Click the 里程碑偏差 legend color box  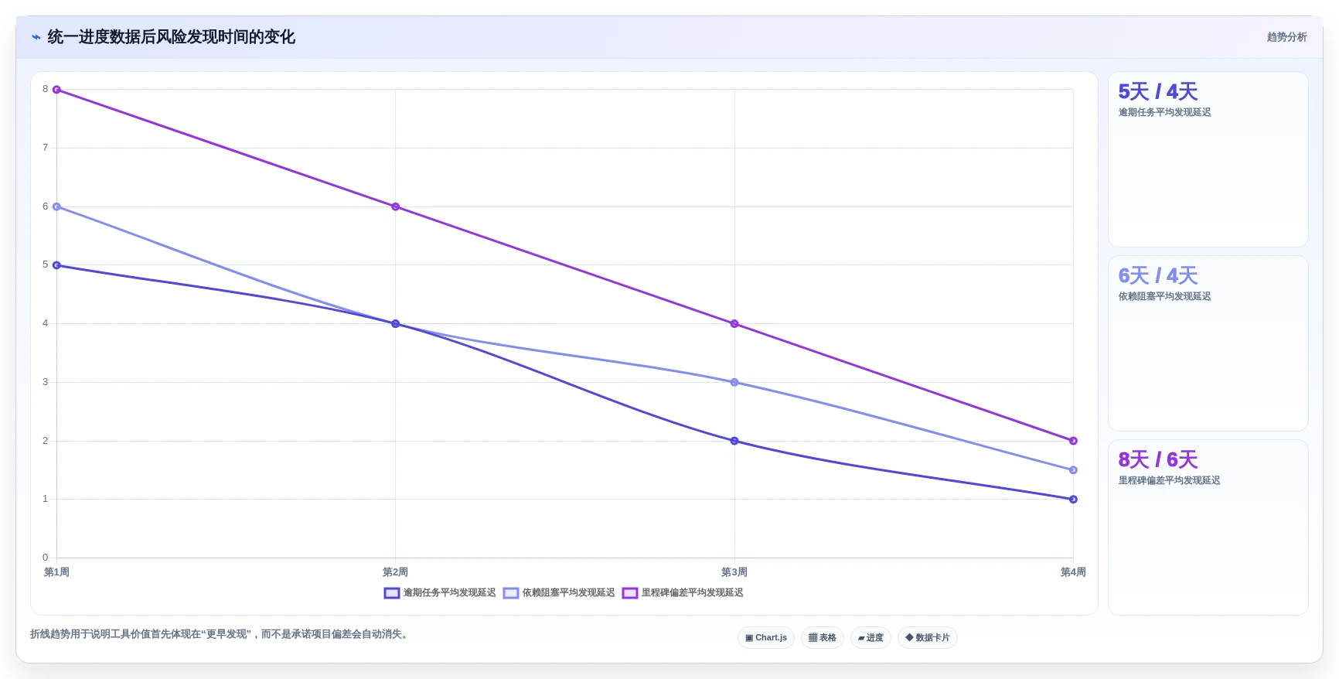click(x=630, y=593)
